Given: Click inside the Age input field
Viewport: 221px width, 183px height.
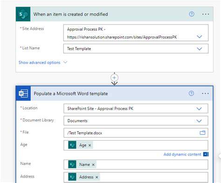Looking at the screenshot, I should 136,145.
